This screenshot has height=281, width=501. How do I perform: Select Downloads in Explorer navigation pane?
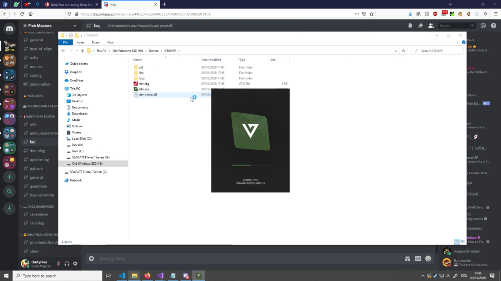pyautogui.click(x=80, y=114)
